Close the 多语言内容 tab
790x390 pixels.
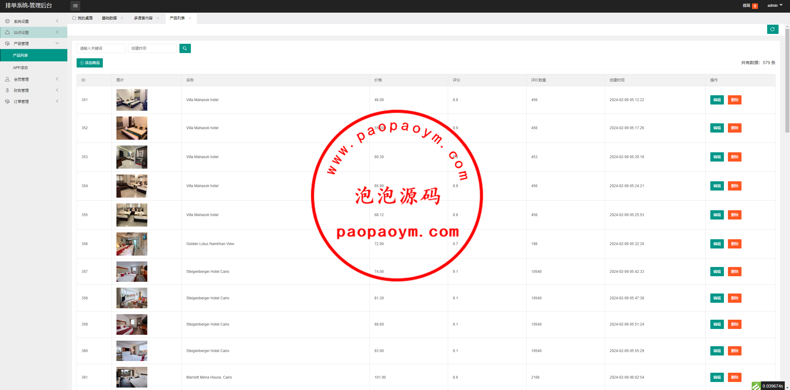[158, 18]
